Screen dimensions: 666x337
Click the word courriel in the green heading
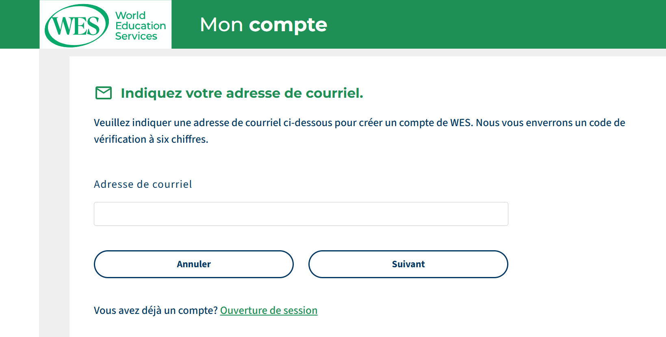point(334,93)
